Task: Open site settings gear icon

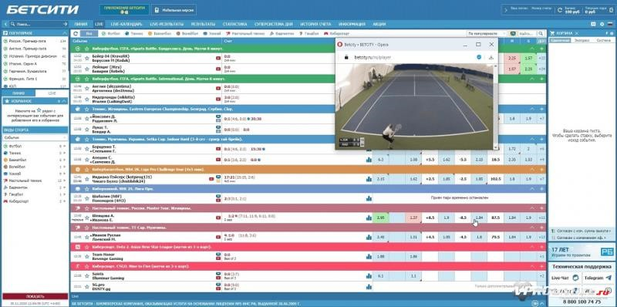Action: tap(602, 24)
